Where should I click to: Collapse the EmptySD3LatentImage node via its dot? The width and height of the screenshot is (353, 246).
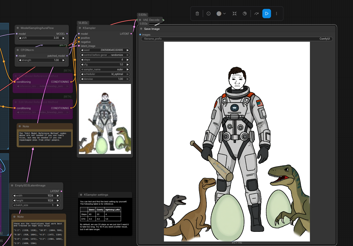(x=12, y=186)
